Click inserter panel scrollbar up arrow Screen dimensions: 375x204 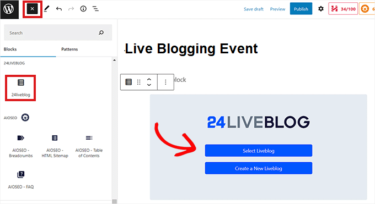pos(114,60)
